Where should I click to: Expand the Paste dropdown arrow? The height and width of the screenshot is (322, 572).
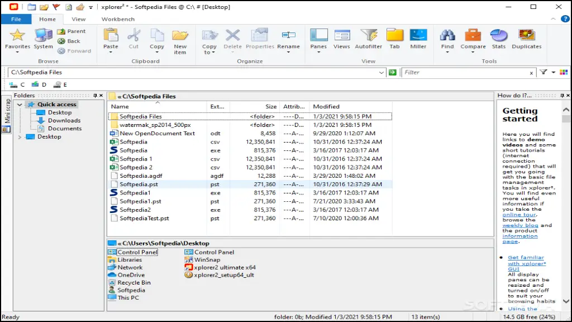(111, 52)
